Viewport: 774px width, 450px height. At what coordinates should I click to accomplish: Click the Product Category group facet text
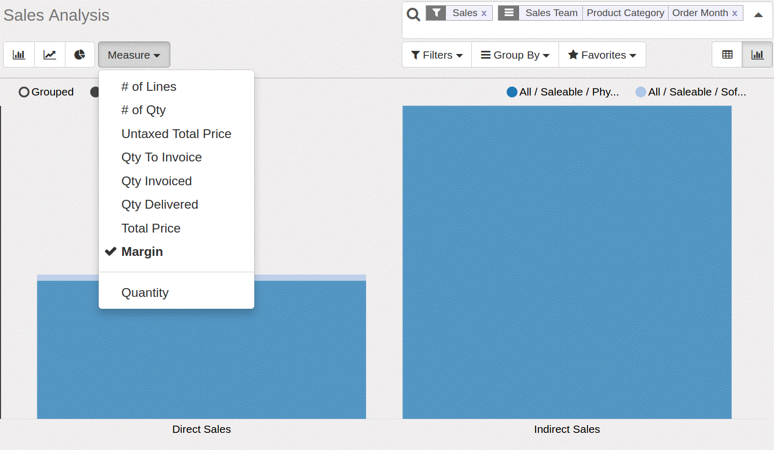pos(626,13)
